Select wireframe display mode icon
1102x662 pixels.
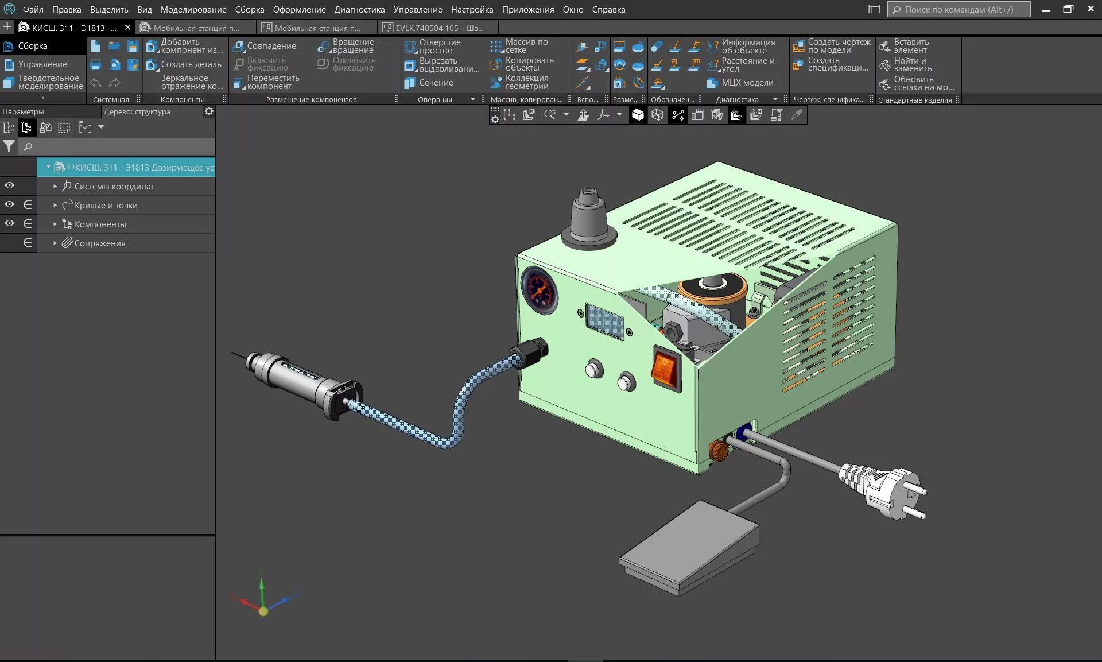(x=657, y=115)
